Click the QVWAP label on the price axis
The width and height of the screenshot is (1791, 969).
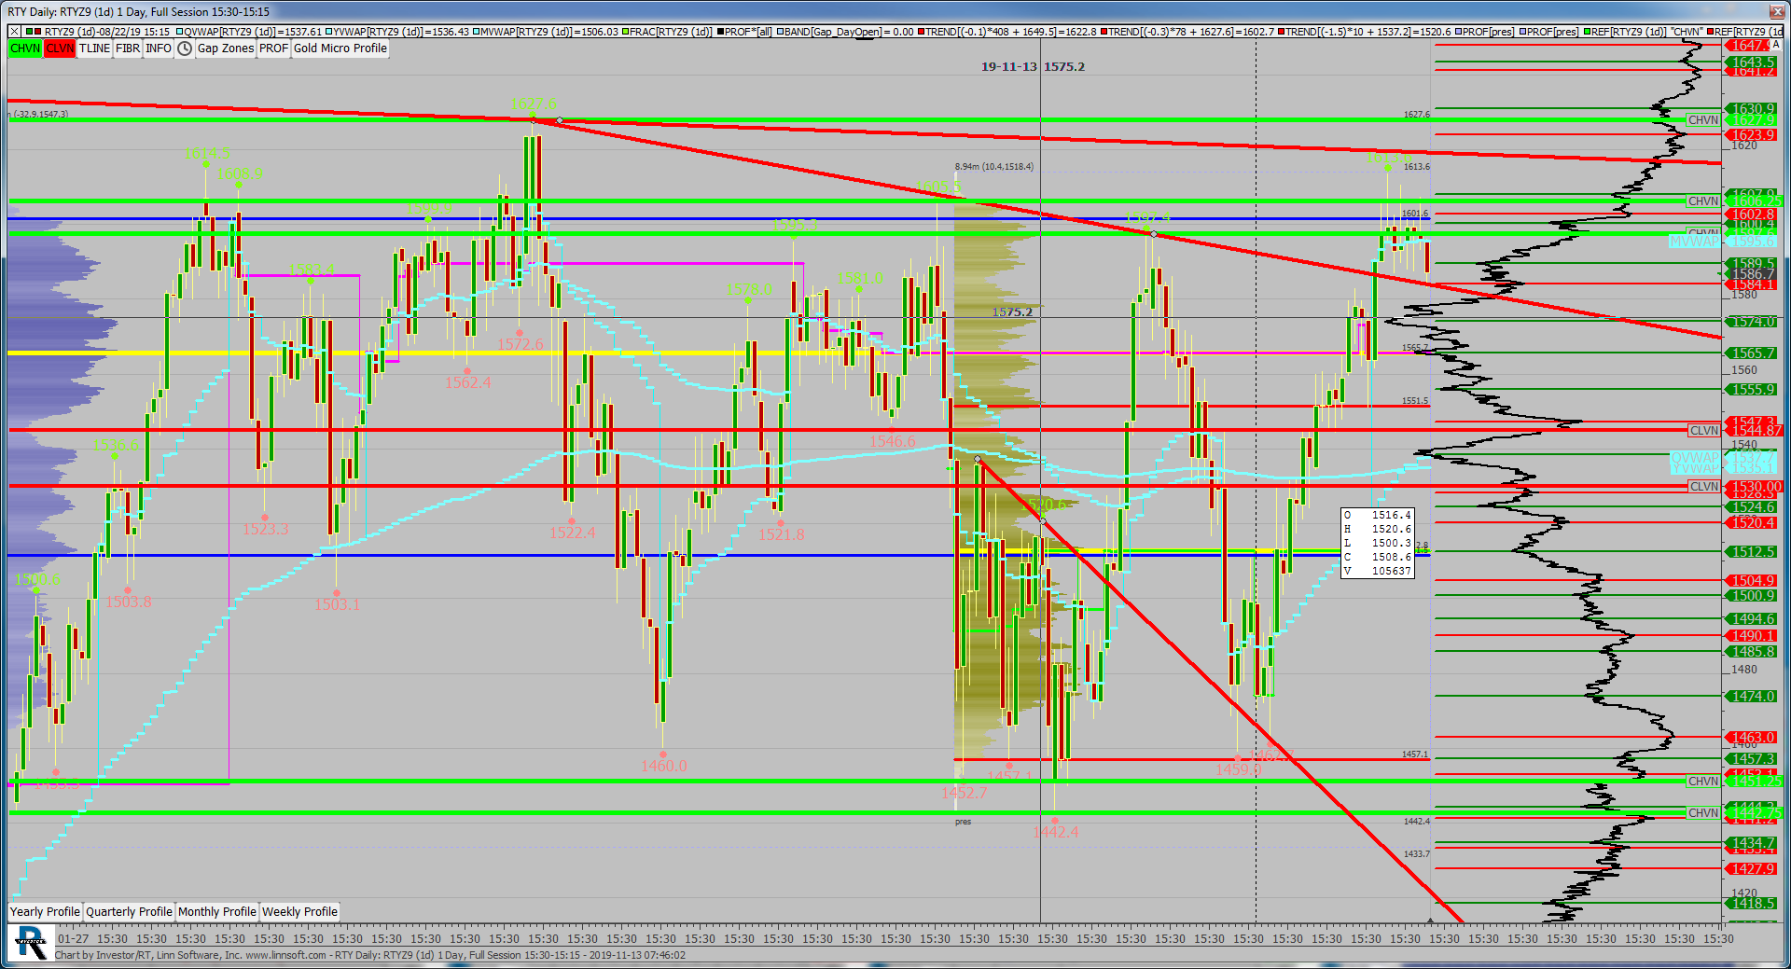pyautogui.click(x=1695, y=457)
